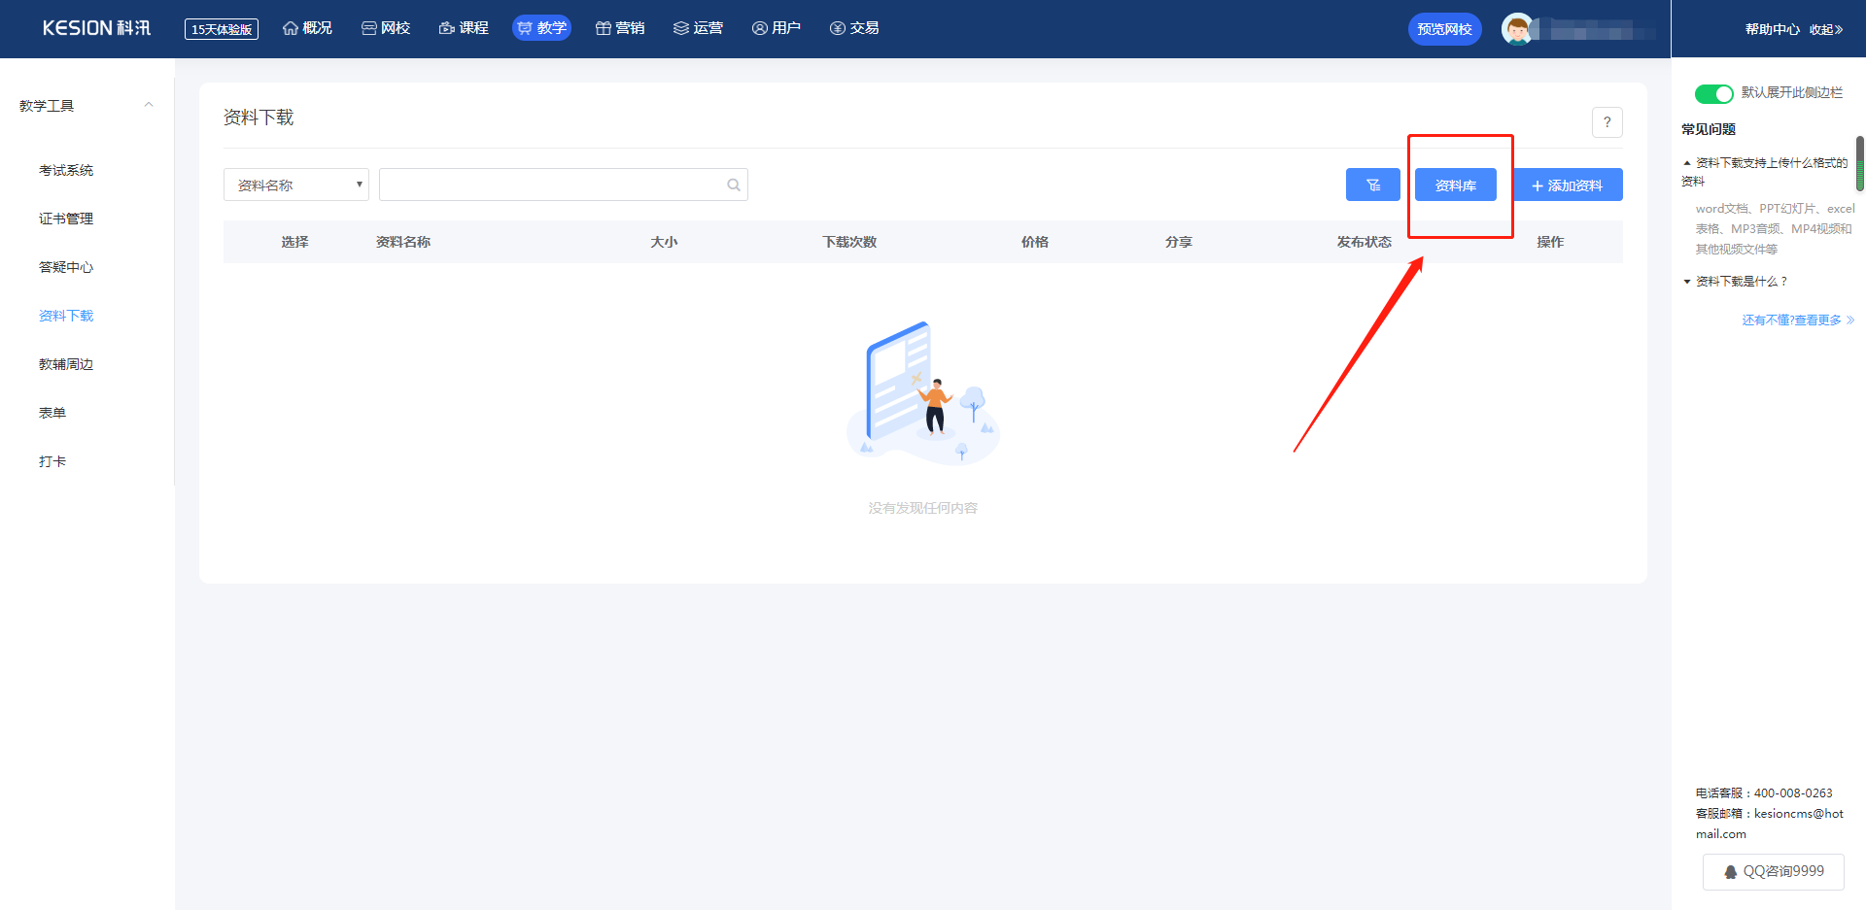The height and width of the screenshot is (910, 1866).
Task: Open 证书管理 in the sidebar
Action: pos(66,219)
